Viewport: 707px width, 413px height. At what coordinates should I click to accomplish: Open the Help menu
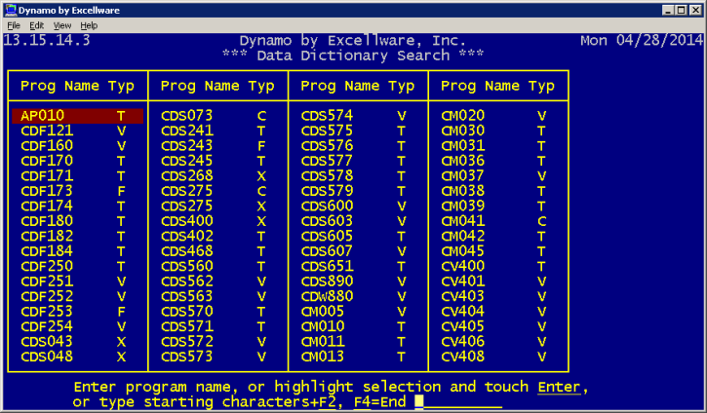pos(89,25)
